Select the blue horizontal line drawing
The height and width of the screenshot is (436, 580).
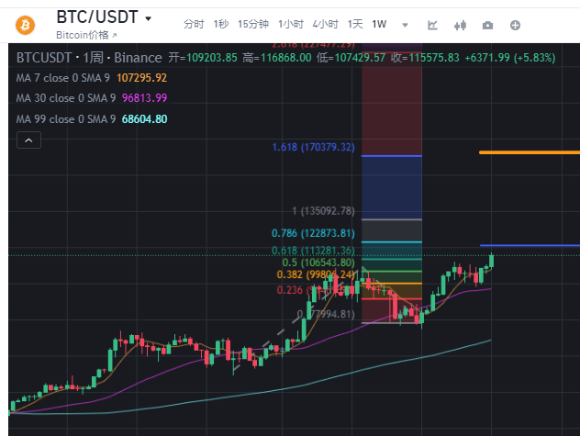tap(530, 245)
